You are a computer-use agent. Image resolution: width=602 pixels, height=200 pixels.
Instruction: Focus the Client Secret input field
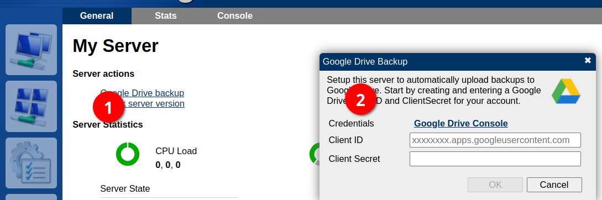495,159
